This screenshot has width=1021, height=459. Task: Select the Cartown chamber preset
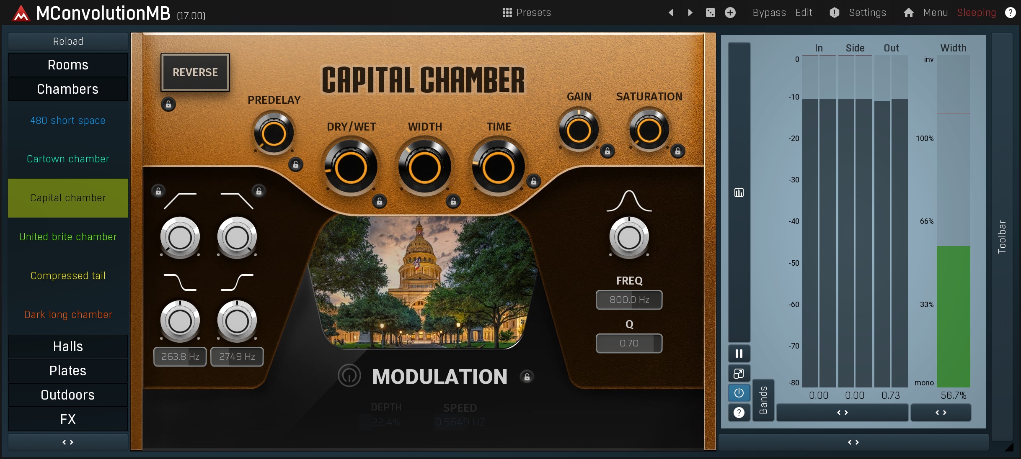tap(68, 159)
